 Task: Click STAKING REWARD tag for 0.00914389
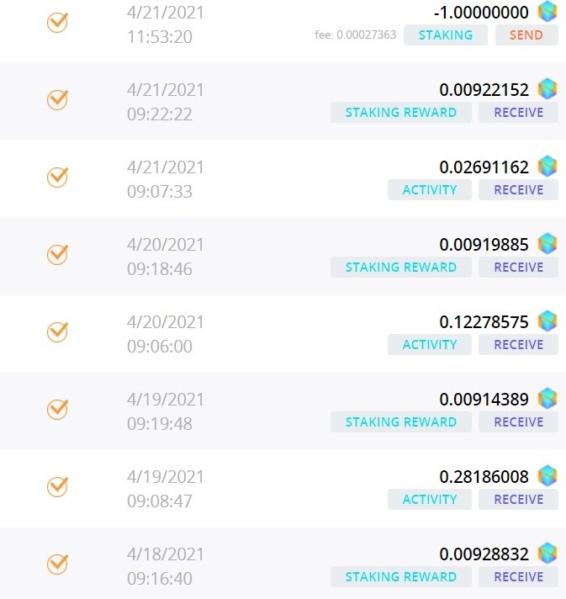click(401, 421)
